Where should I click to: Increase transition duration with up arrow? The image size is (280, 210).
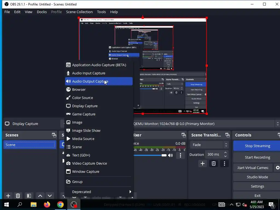[225, 153]
